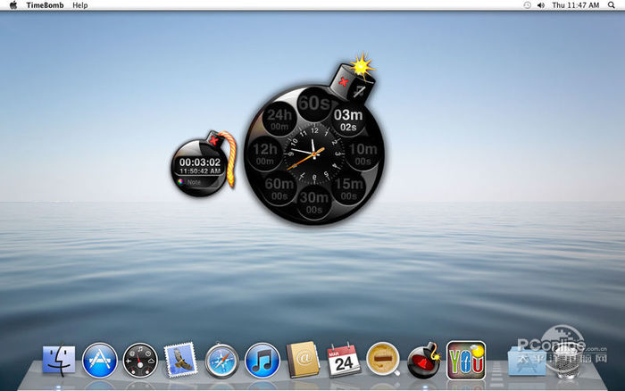Open Finder from the Dock
Image resolution: width=625 pixels, height=391 pixels.
59,361
